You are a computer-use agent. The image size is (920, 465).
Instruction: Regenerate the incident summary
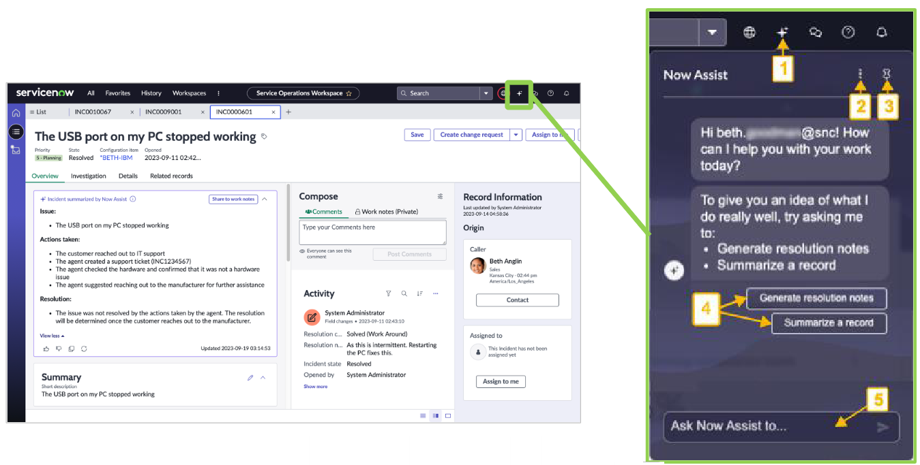tap(84, 349)
